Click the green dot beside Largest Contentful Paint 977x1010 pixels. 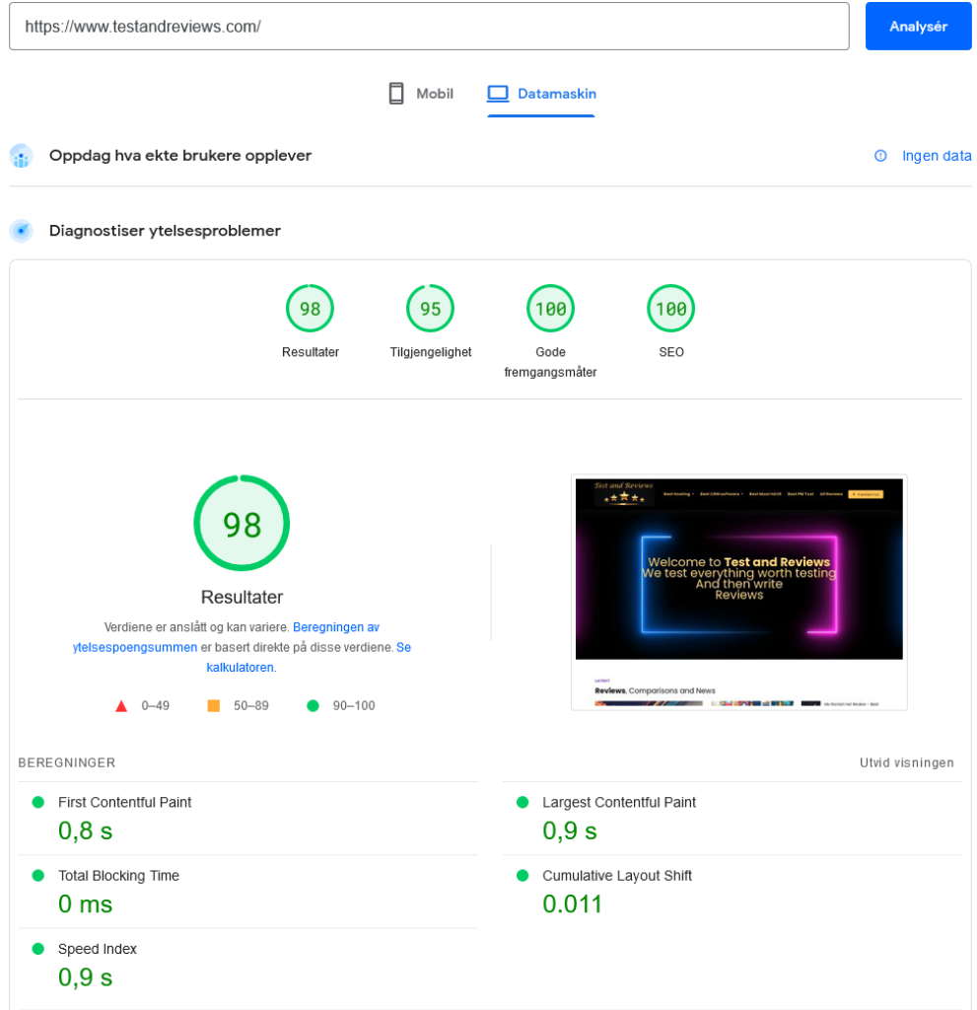pyautogui.click(x=523, y=803)
